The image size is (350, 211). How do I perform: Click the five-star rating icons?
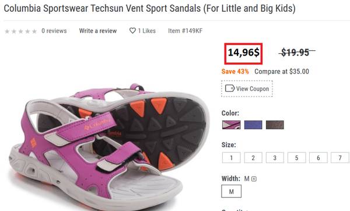point(21,31)
